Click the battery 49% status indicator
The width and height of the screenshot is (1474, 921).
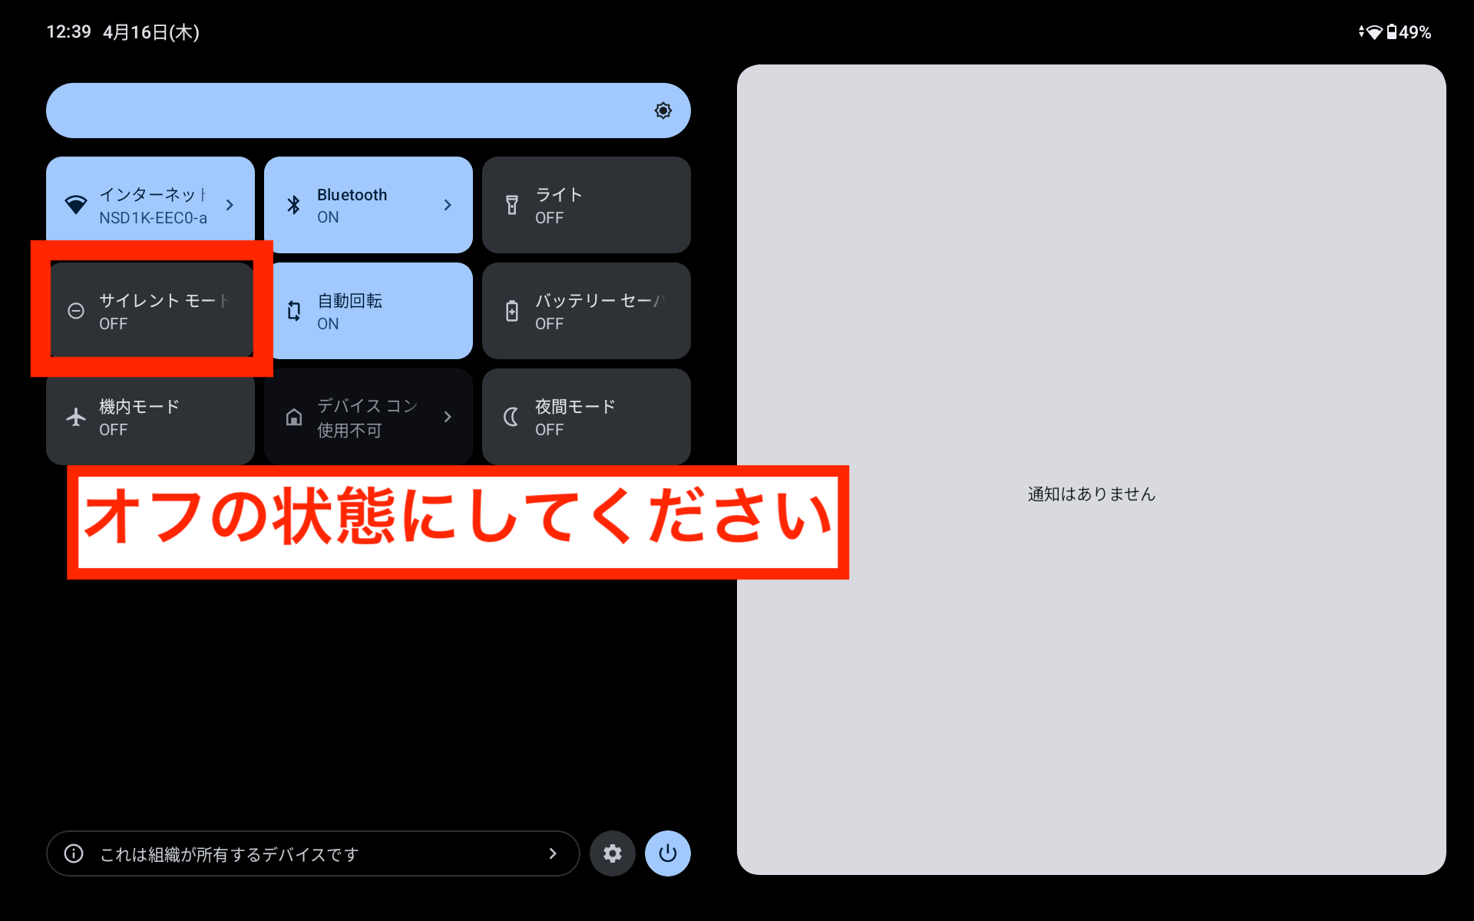click(x=1409, y=32)
